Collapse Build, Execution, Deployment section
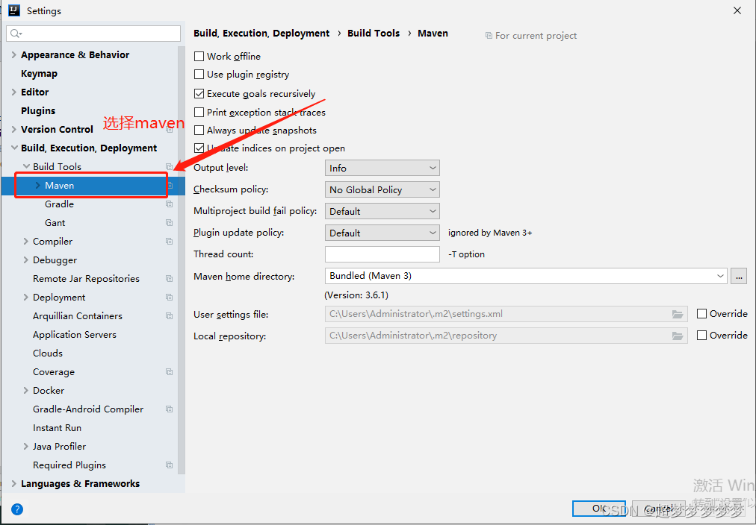Viewport: 756px width, 525px height. (14, 148)
